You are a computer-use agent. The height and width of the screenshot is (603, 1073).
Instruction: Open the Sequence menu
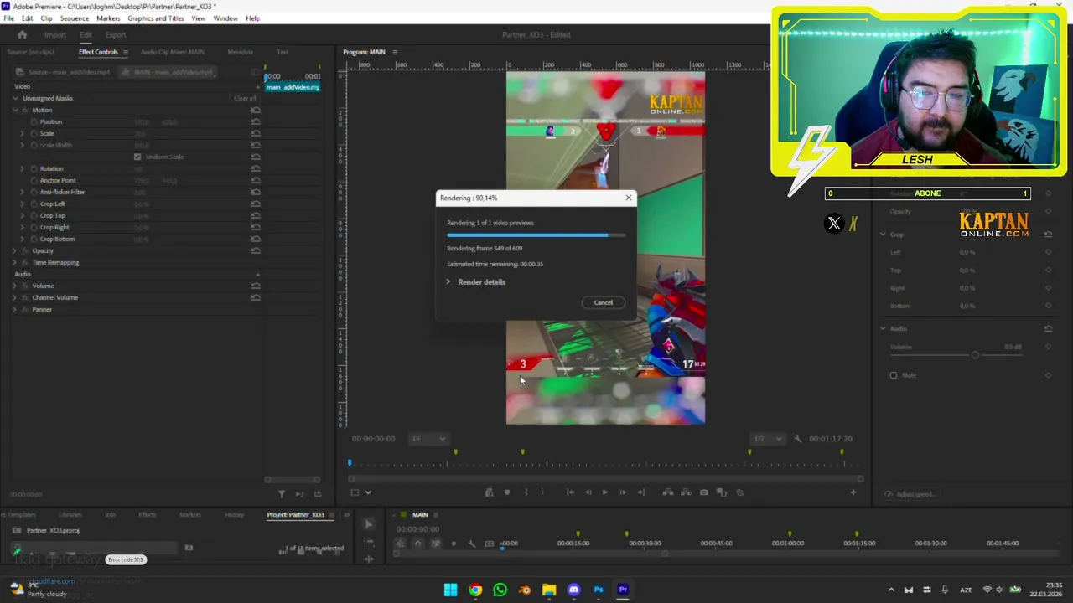point(75,18)
